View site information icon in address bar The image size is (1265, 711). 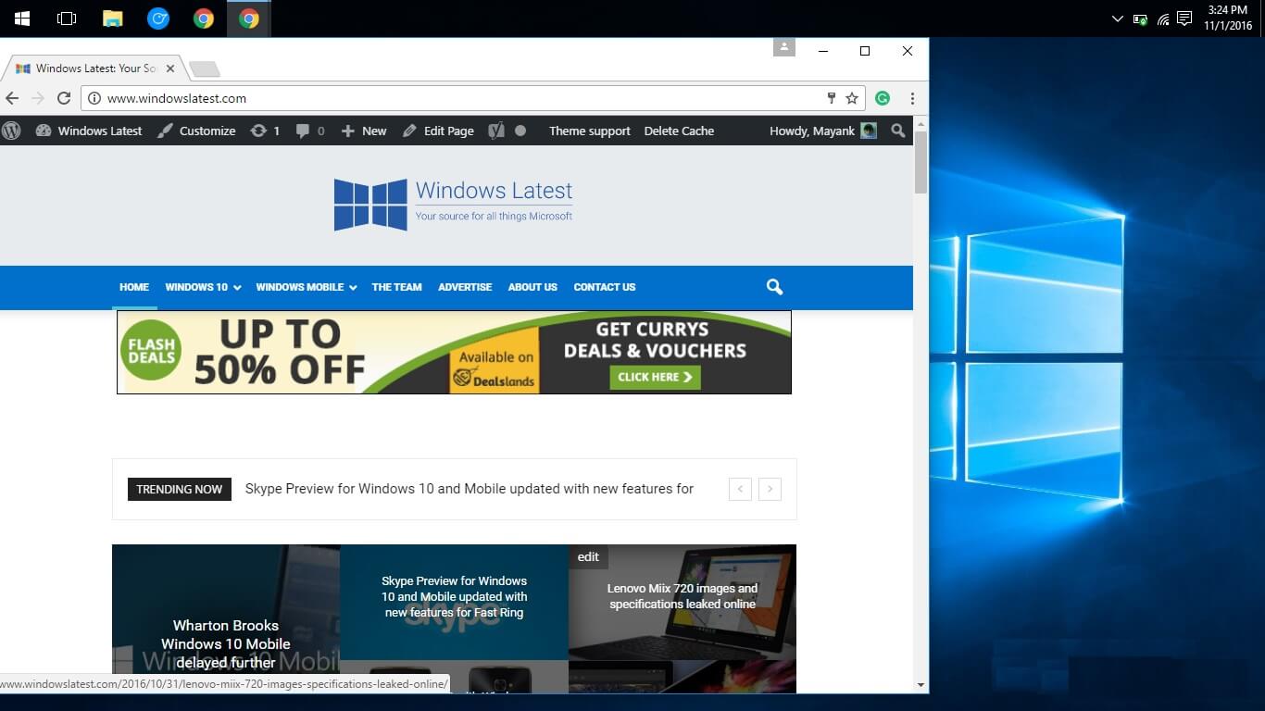[x=94, y=98]
